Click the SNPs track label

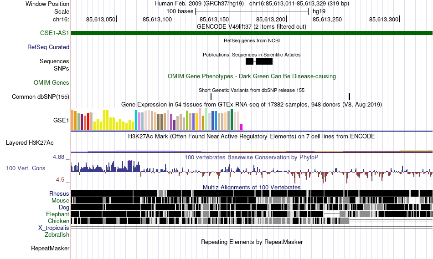pos(62,68)
